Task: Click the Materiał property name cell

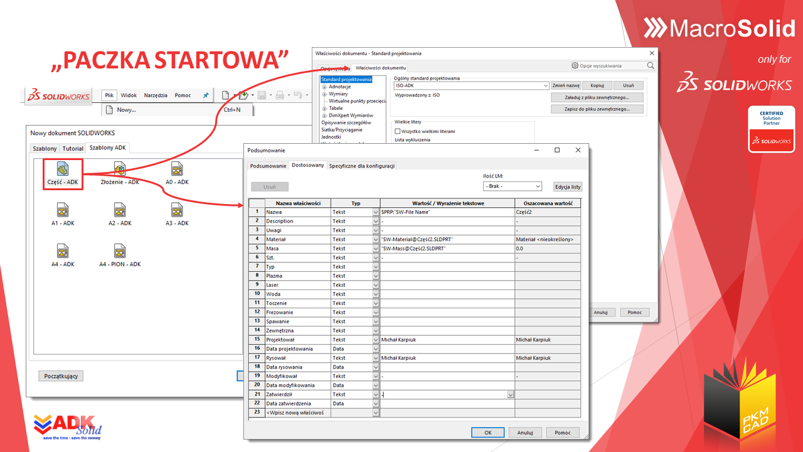Action: point(297,239)
